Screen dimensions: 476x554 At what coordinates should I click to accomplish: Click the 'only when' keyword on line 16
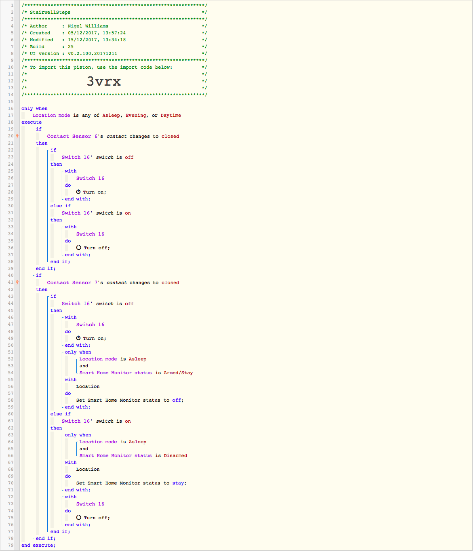[34, 108]
